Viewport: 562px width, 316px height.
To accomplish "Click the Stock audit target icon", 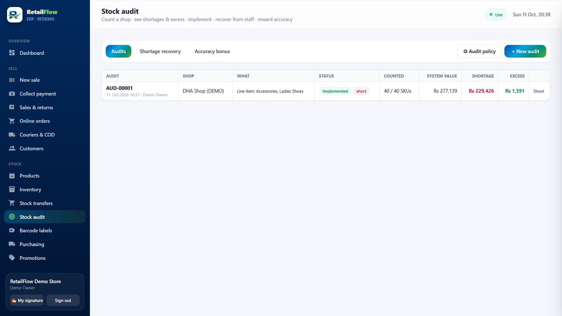I will (x=12, y=217).
